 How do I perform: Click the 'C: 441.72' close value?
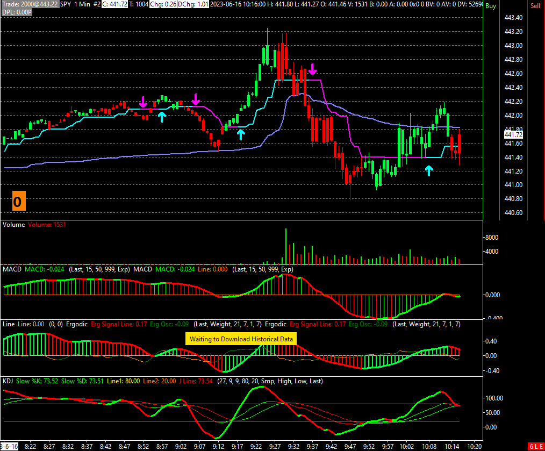[x=114, y=4]
